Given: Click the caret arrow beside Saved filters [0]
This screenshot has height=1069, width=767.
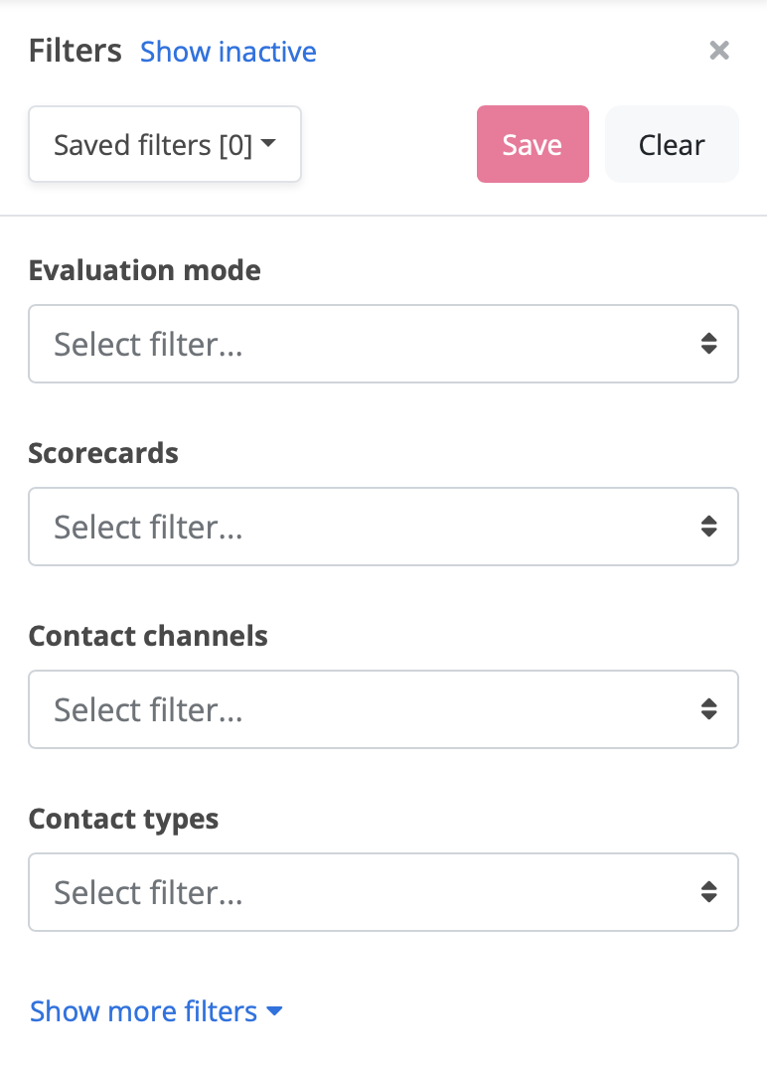Looking at the screenshot, I should [x=268, y=145].
